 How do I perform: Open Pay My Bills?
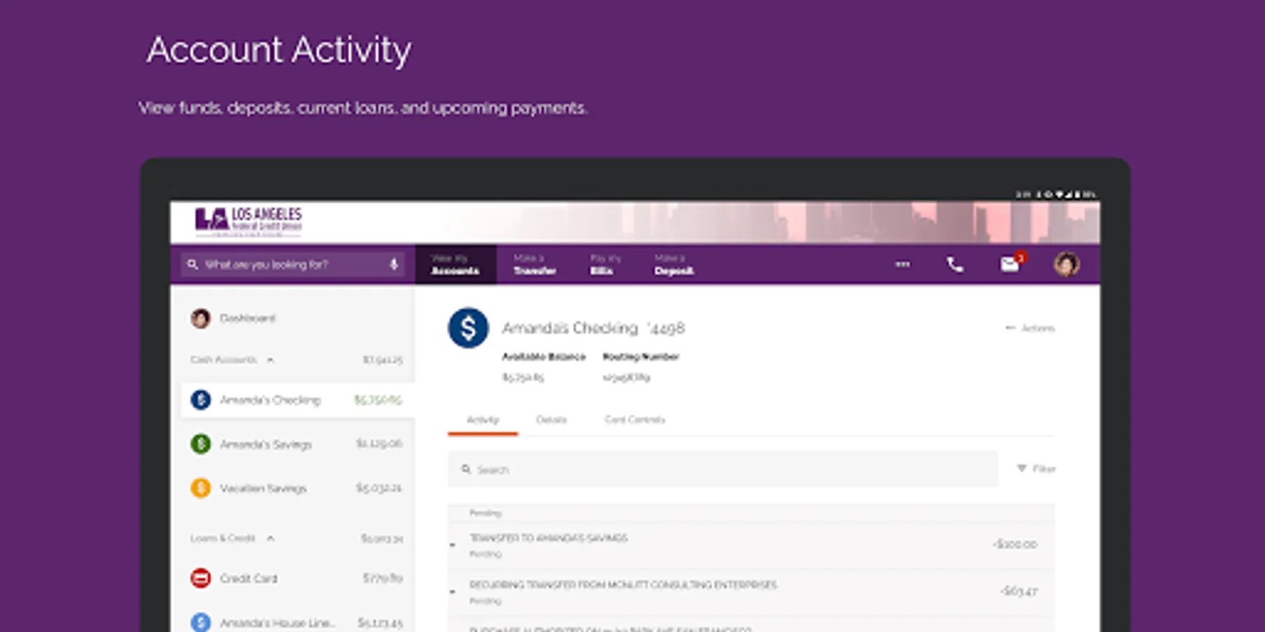click(605, 265)
